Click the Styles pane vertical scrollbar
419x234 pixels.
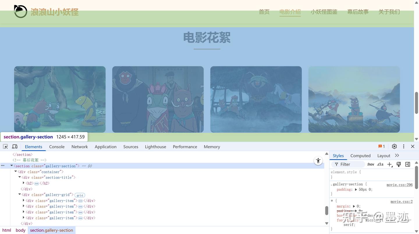coord(416,177)
